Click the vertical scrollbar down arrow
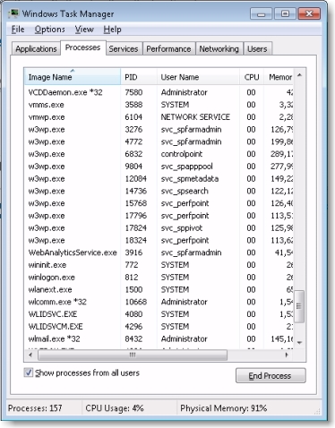 tap(300, 342)
